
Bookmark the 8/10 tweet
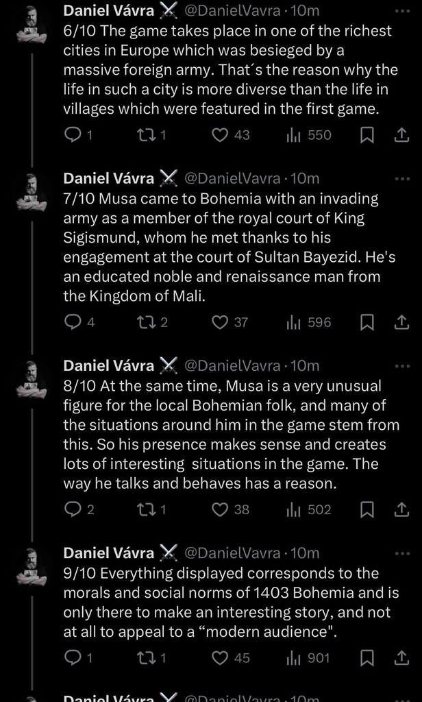[367, 509]
